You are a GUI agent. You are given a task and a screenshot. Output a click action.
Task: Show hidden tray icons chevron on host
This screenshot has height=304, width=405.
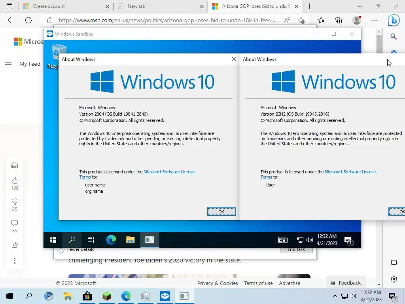tap(335, 296)
